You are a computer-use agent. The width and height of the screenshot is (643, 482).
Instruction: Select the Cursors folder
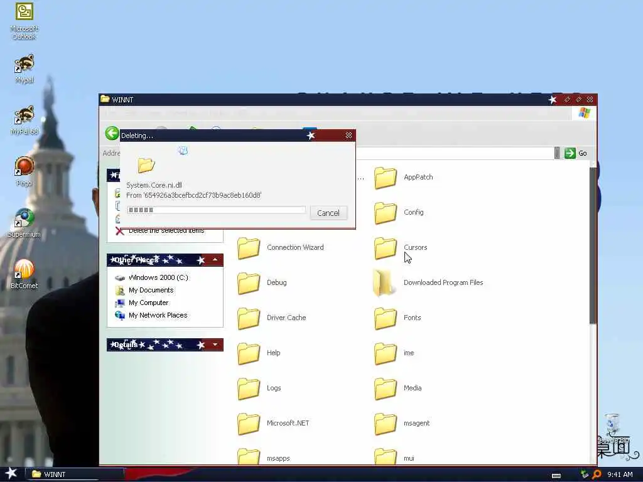pos(401,248)
